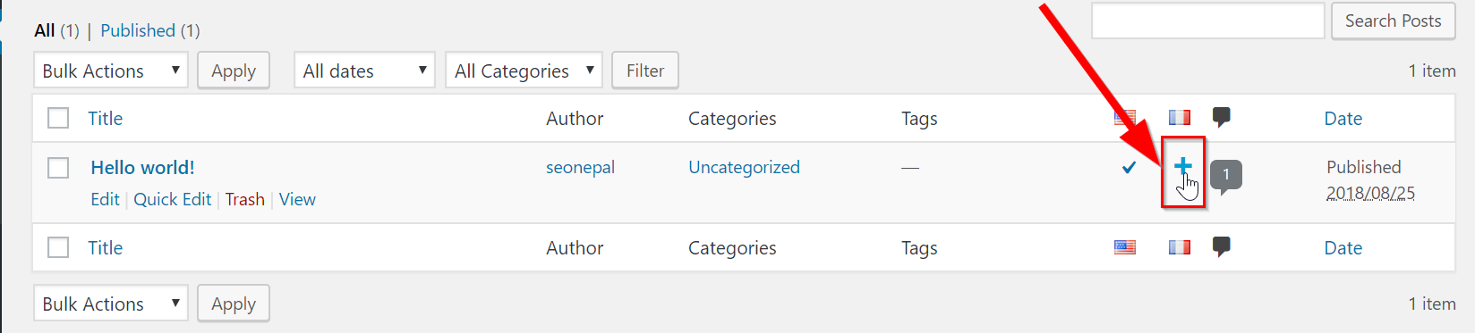Viewport: 1475px width, 333px height.
Task: Click the English checkmark for Hello world!
Action: pyautogui.click(x=1129, y=167)
